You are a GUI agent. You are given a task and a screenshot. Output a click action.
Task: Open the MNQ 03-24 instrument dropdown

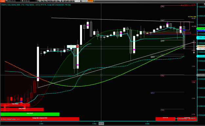click(14, 1)
